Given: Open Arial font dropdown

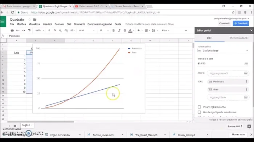Looking at the screenshot, I should coord(87,30).
